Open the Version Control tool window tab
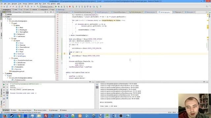The height and width of the screenshot is (118, 211). pos(40,110)
